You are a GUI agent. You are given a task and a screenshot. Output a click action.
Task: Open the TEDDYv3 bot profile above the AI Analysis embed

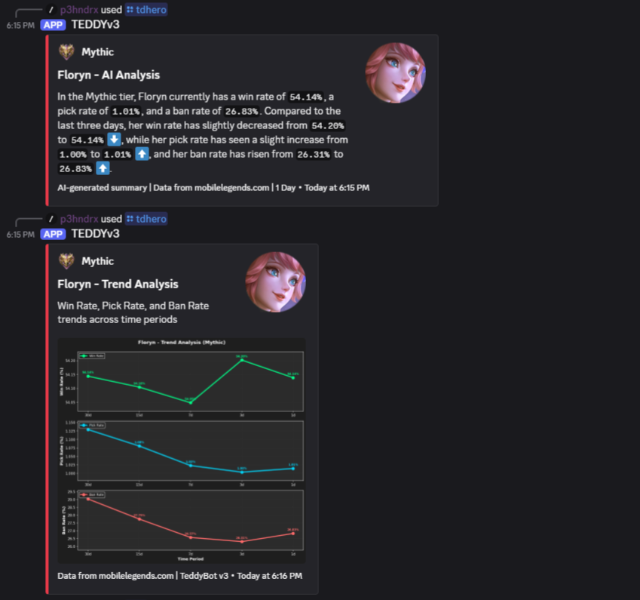[x=95, y=24]
